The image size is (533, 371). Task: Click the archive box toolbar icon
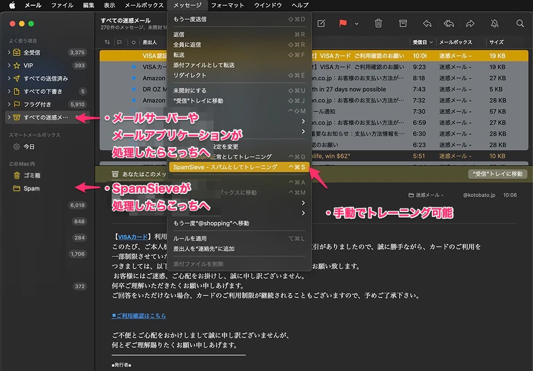click(x=403, y=23)
